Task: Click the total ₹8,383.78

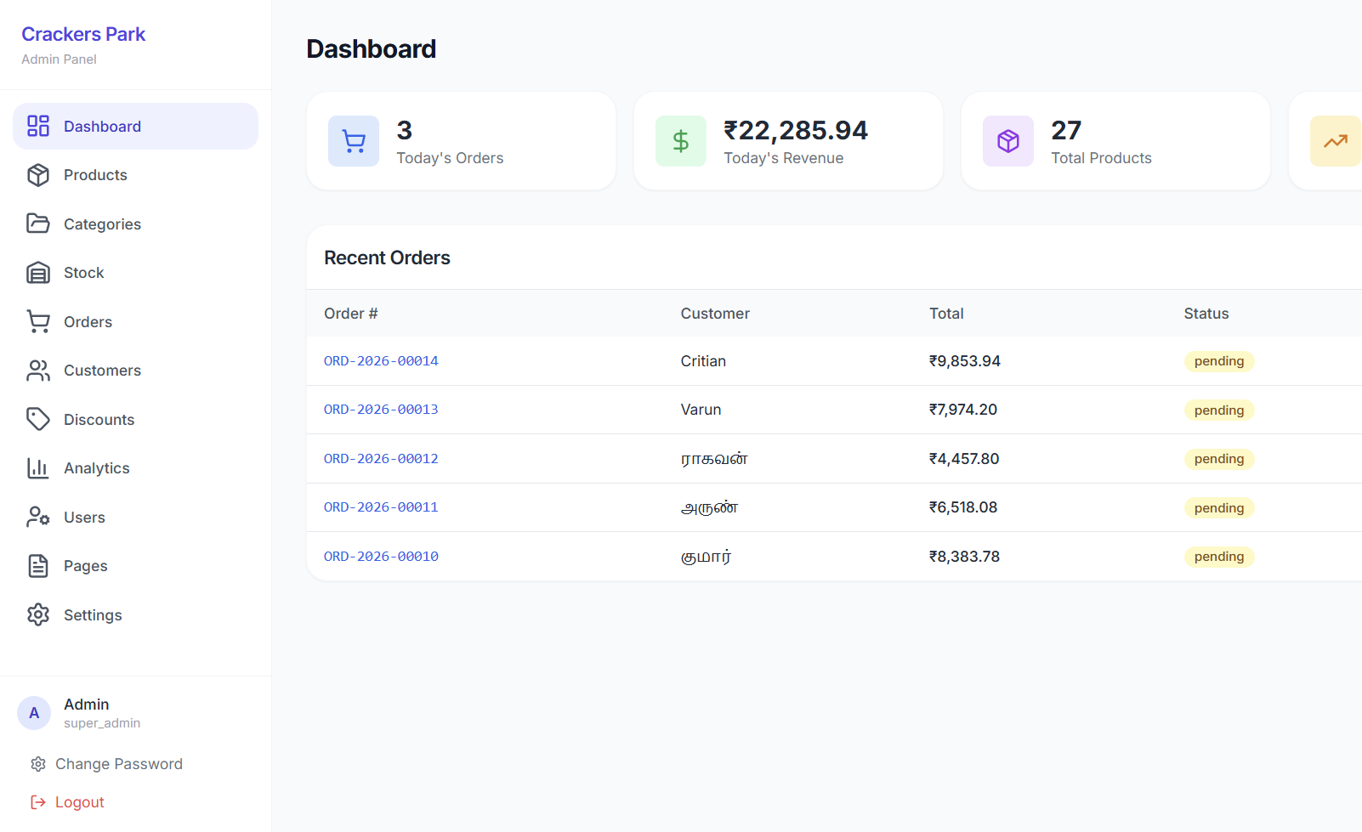Action: coord(964,557)
